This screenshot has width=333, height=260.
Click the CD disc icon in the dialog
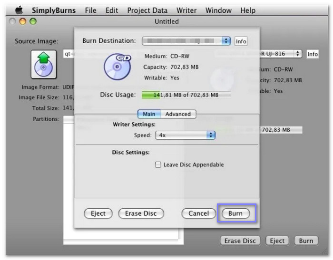click(x=117, y=66)
